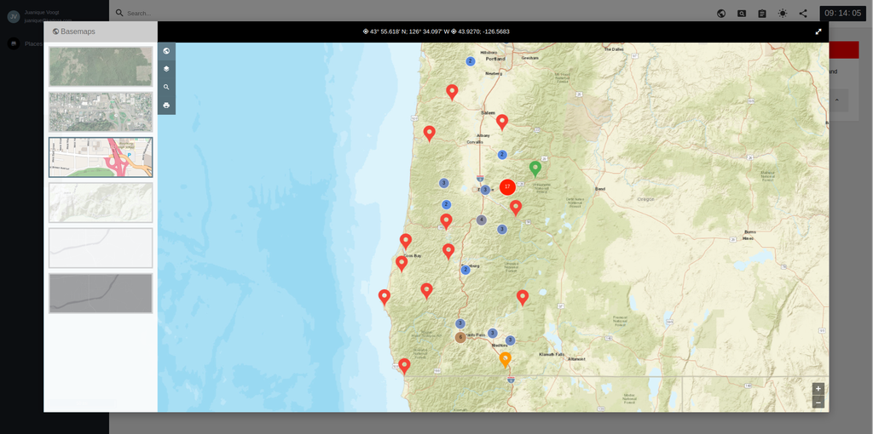Click the Juanique Voogt user name
Image resolution: width=873 pixels, height=434 pixels.
[x=40, y=12]
